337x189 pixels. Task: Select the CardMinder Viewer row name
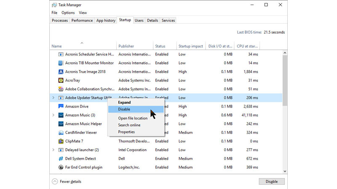point(81,133)
